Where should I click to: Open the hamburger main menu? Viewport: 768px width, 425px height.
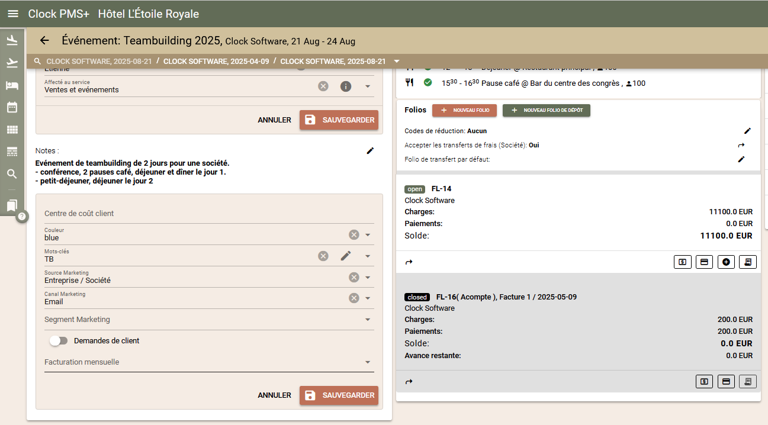(x=12, y=14)
